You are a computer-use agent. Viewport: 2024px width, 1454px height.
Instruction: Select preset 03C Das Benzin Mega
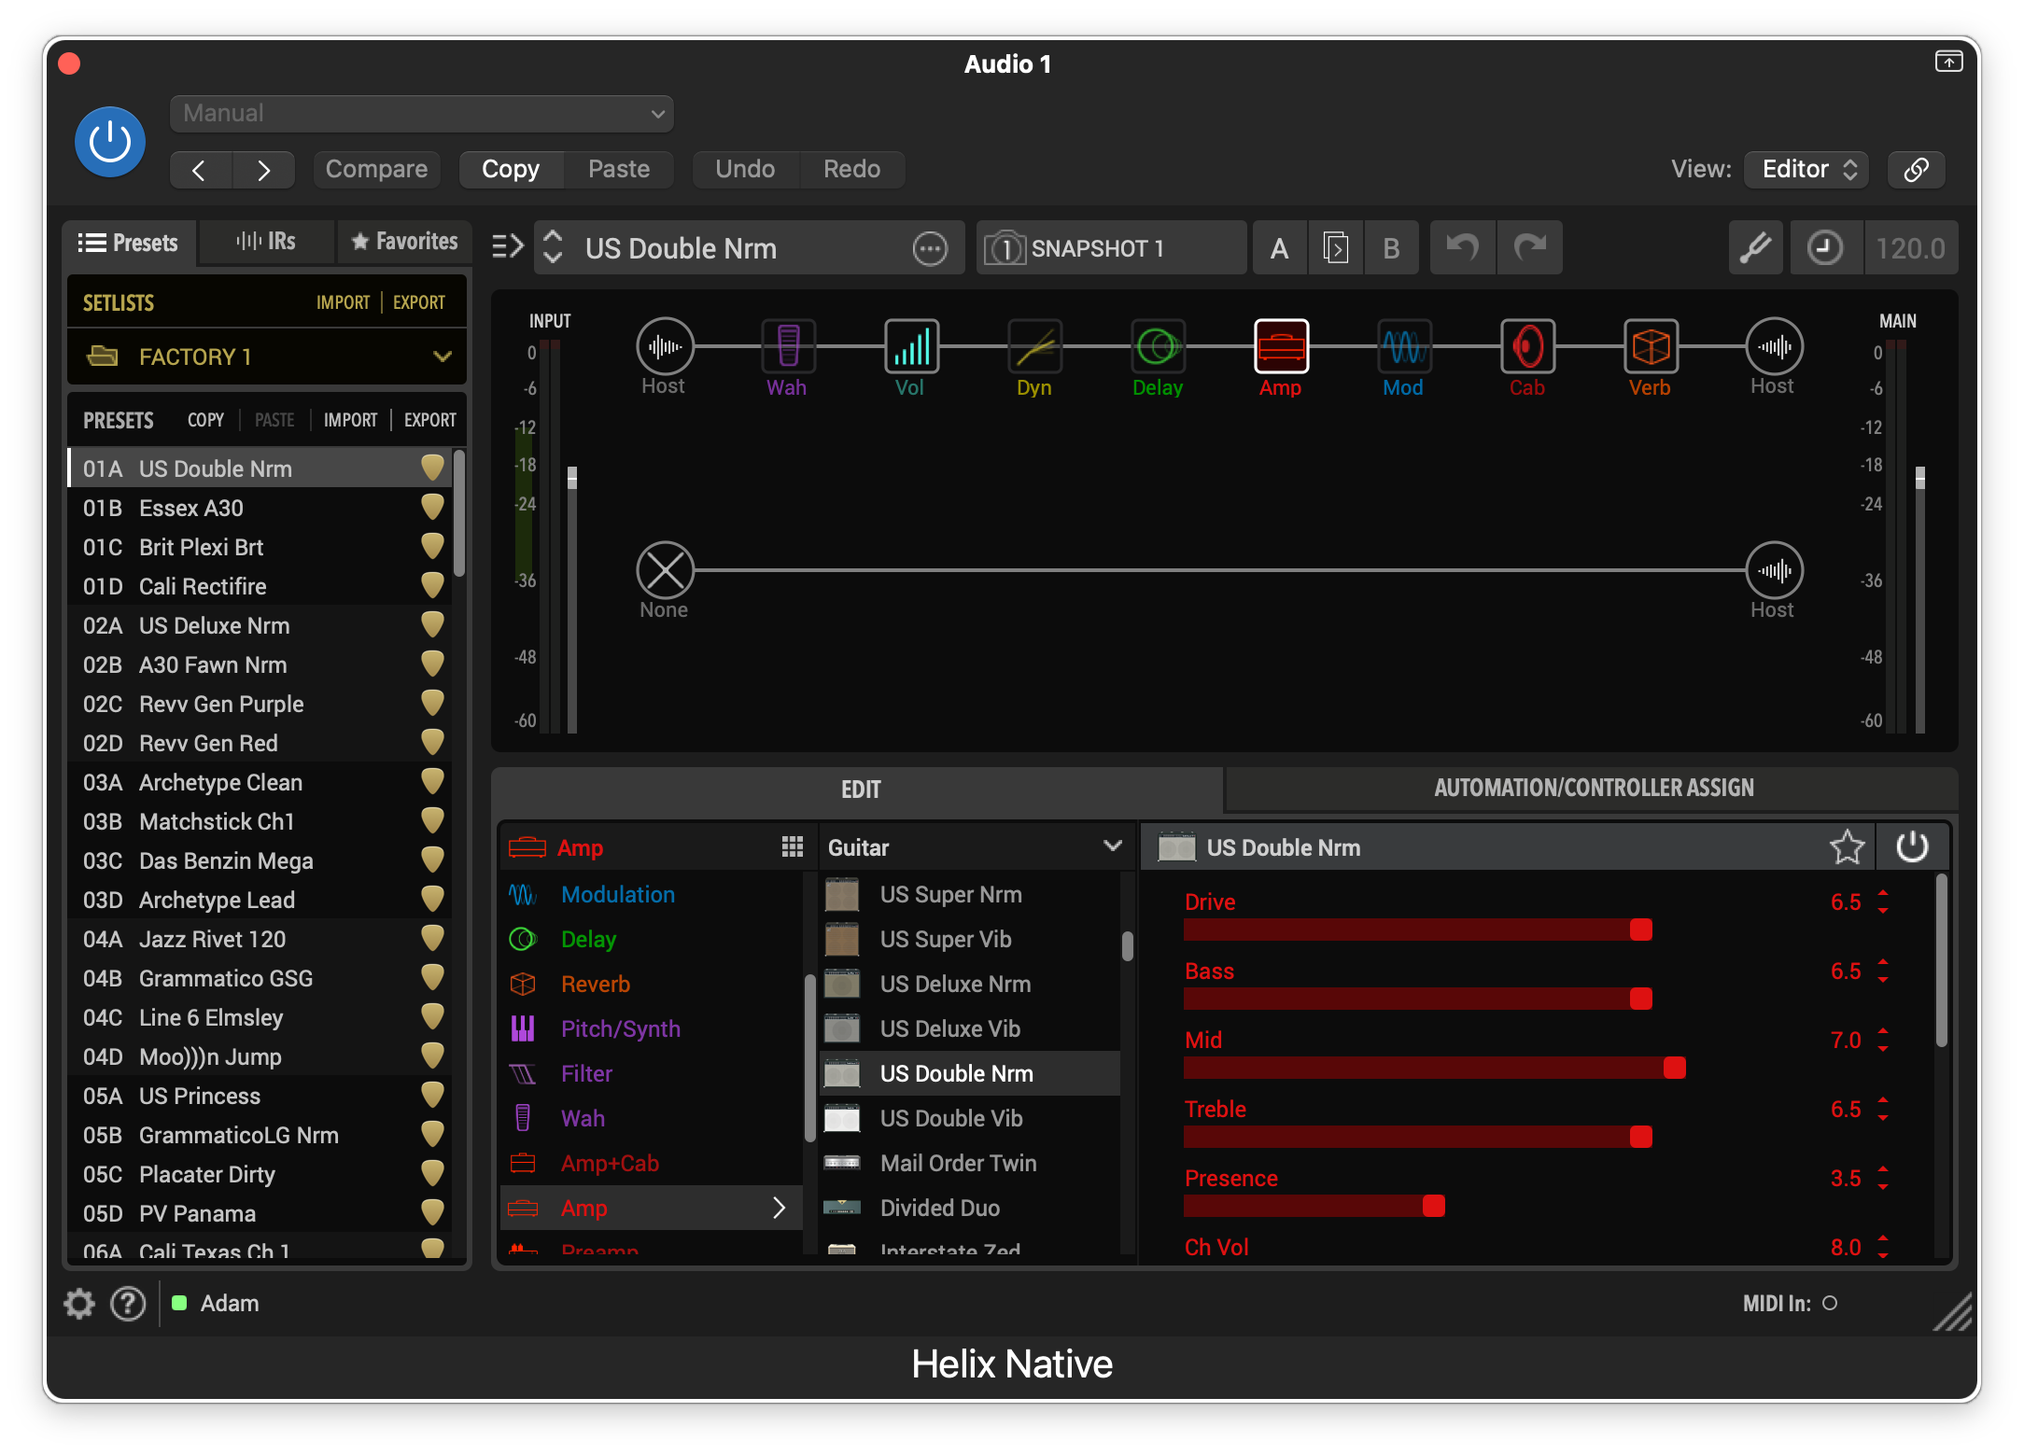tap(260, 860)
